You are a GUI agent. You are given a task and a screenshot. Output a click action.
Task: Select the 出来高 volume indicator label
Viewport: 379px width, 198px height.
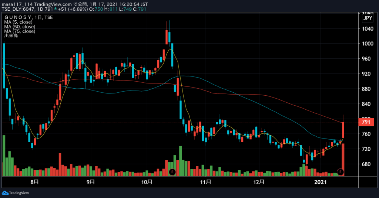11,36
